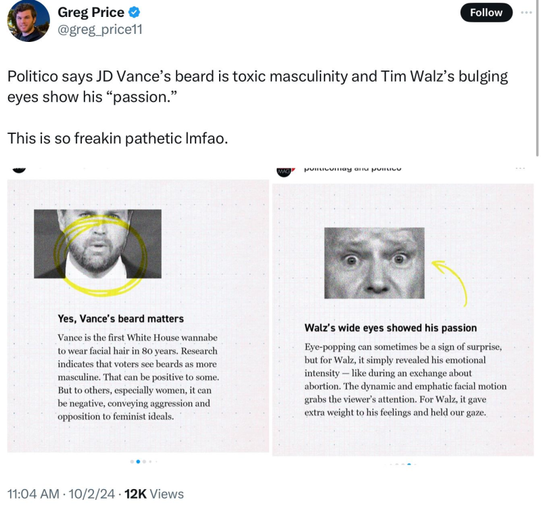The height and width of the screenshot is (506, 541).
Task: View the 12K Views count
Action: pyautogui.click(x=154, y=494)
